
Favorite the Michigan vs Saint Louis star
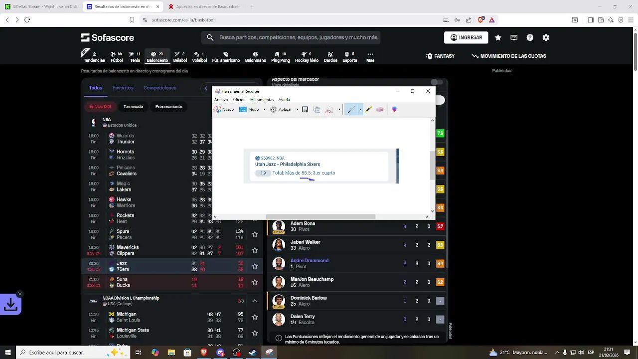[x=255, y=317]
